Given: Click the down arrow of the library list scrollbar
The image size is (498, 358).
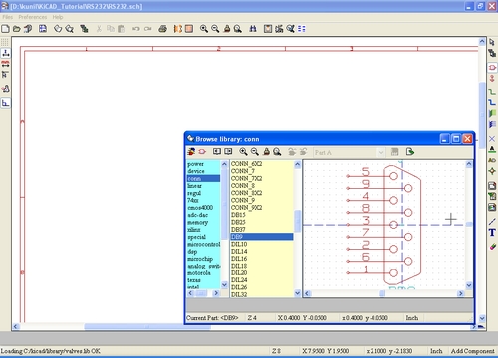Looking at the screenshot, I should (x=224, y=285).
